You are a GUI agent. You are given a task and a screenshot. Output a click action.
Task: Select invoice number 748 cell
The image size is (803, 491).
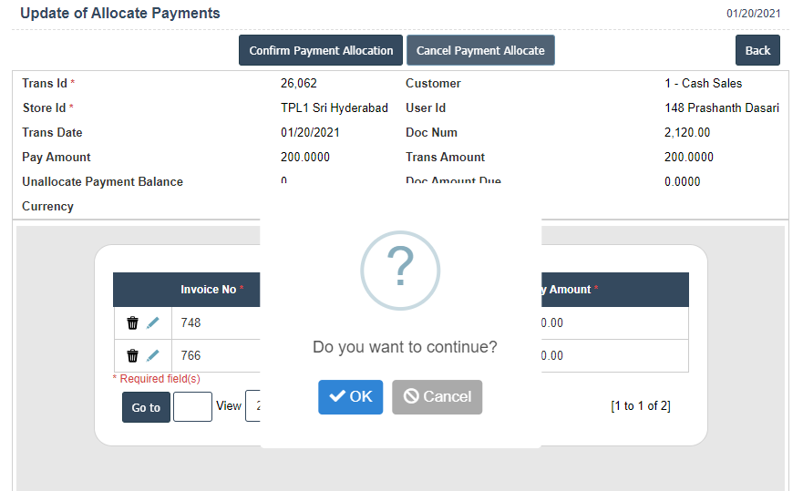191,323
